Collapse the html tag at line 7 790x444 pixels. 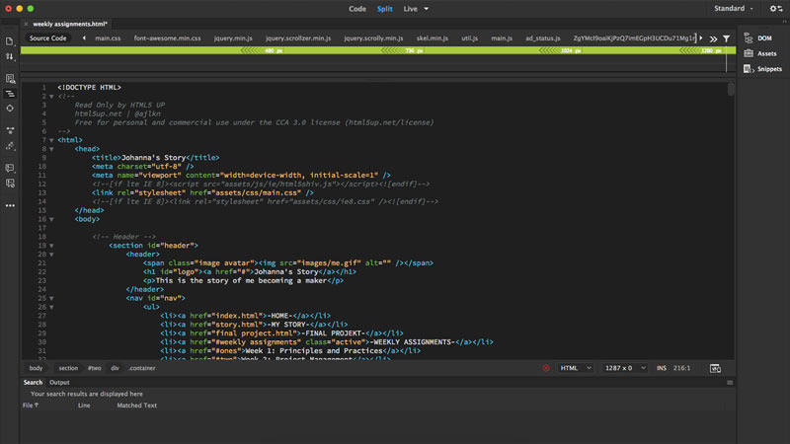point(50,140)
